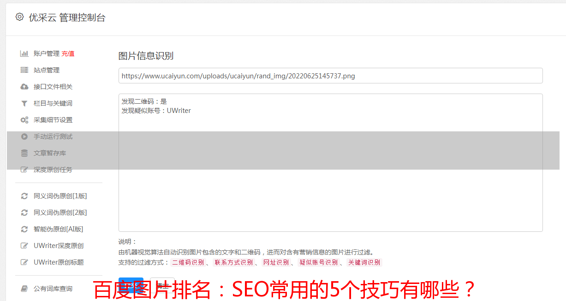Click the cloud upload icon for 接口文件相关
Viewport: 566px width, 301px height.
24,87
